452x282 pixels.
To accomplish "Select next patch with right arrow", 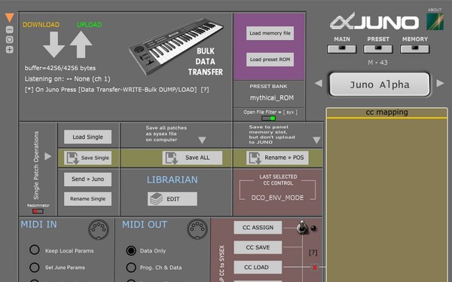I will (440, 84).
